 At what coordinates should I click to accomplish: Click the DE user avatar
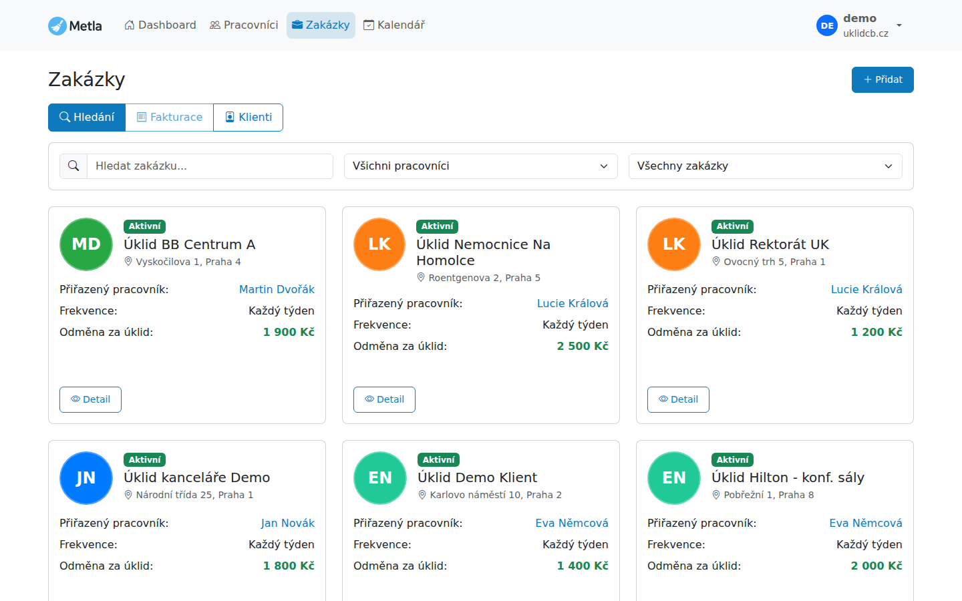826,25
